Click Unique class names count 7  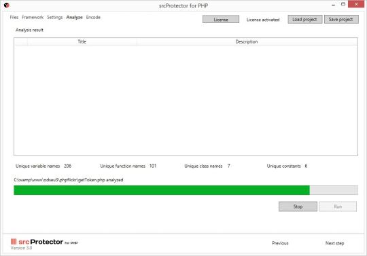228,166
